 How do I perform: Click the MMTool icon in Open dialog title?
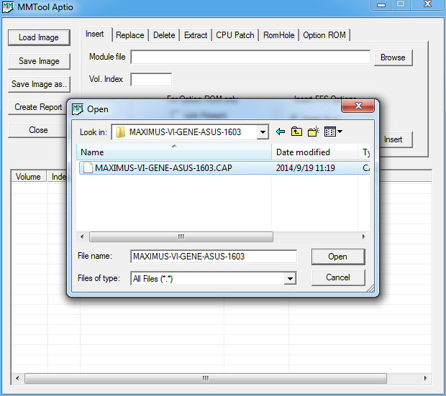tap(78, 109)
